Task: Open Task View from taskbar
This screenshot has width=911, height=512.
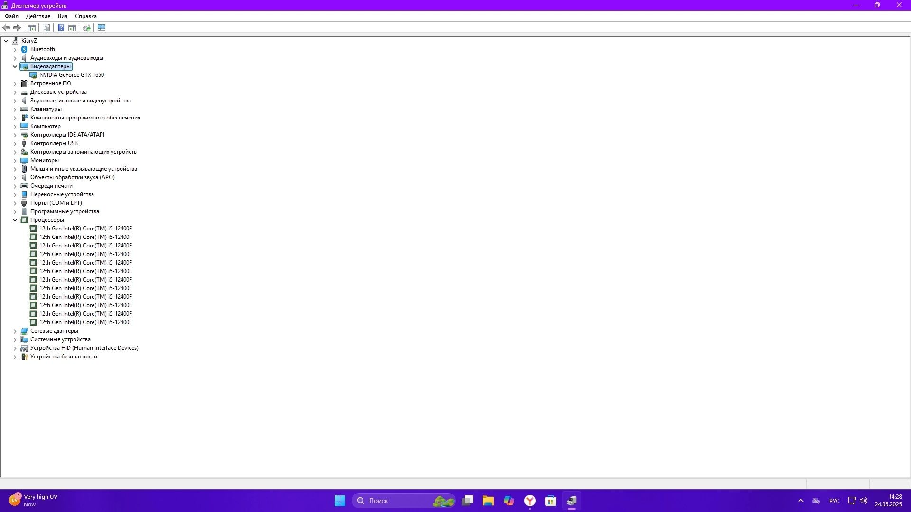Action: pos(467,501)
